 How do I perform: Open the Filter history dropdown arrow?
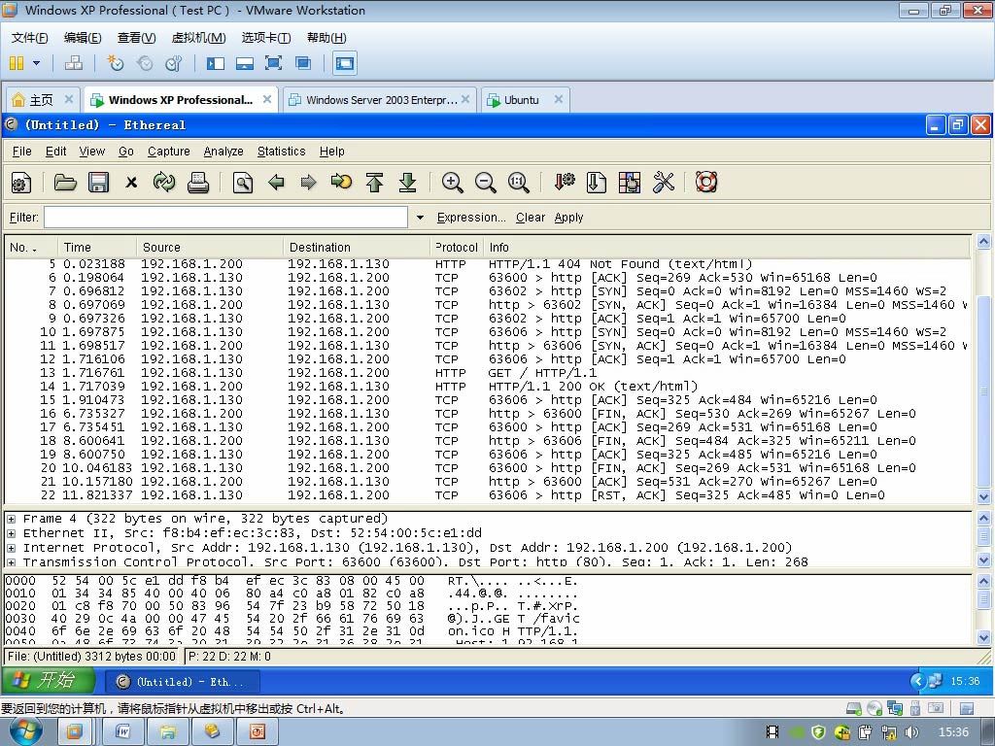[420, 218]
